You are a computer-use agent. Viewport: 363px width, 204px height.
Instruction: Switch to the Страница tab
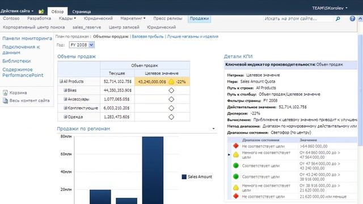pos(82,11)
